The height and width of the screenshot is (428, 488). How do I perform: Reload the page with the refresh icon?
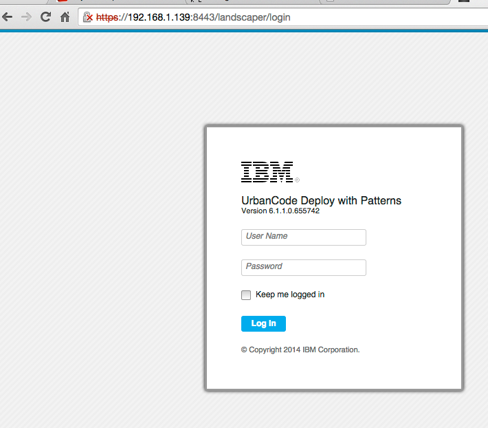(x=46, y=17)
